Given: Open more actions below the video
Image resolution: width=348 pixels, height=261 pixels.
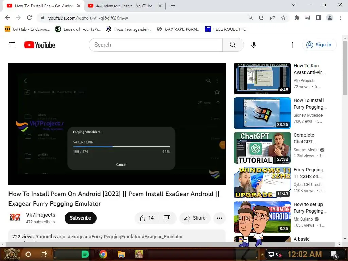Looking at the screenshot, I should (x=220, y=218).
